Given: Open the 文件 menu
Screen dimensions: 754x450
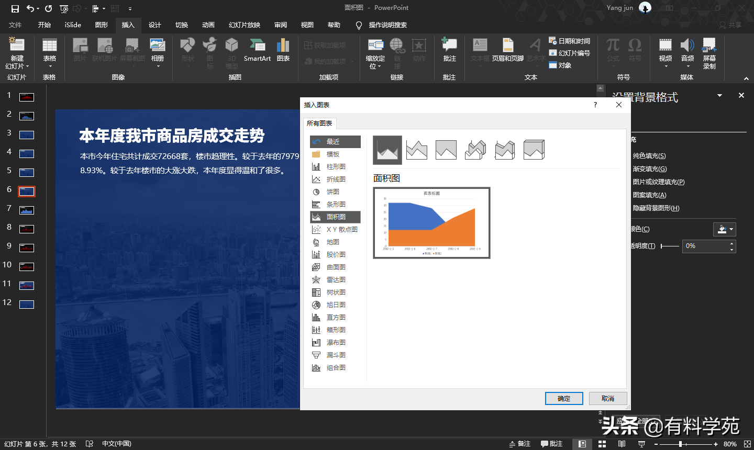Looking at the screenshot, I should coord(15,25).
